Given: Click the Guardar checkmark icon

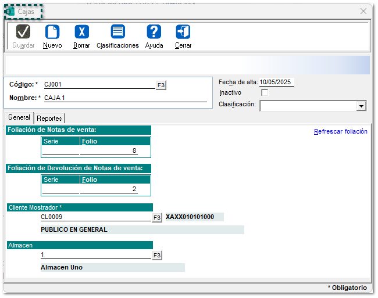Looking at the screenshot, I should pyautogui.click(x=23, y=32).
